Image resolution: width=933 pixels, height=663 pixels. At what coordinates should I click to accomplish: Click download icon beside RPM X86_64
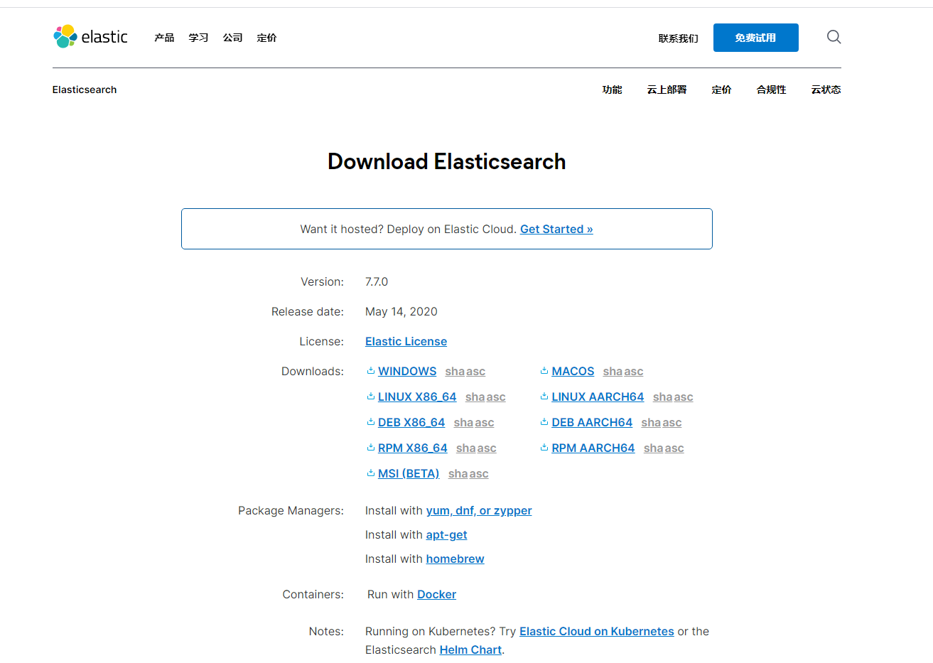pyautogui.click(x=371, y=447)
